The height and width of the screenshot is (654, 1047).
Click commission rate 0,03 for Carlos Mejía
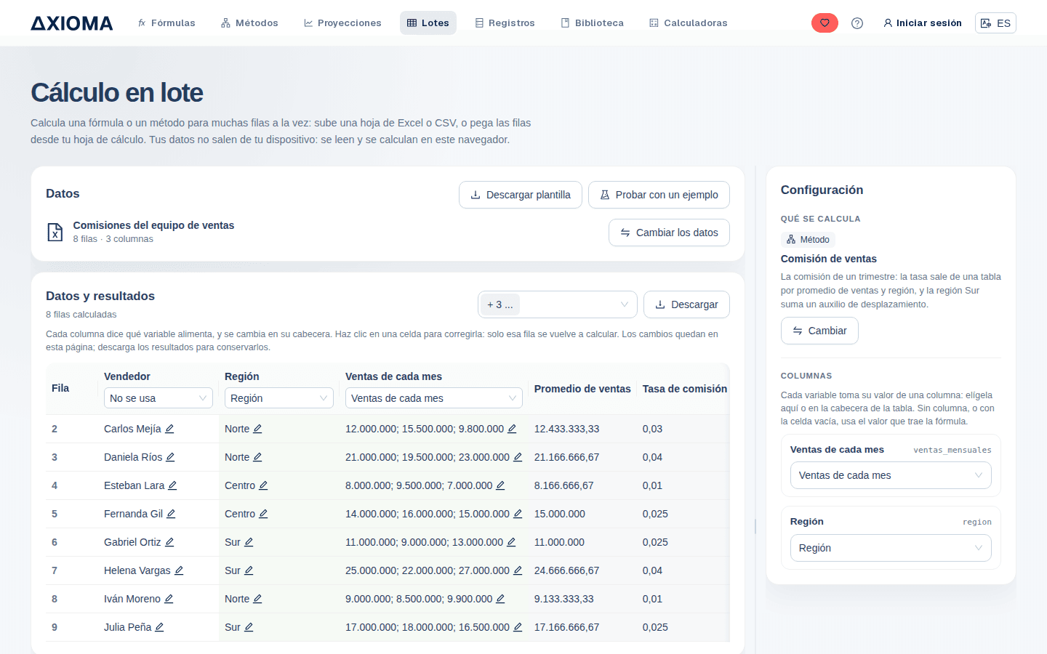coord(653,429)
